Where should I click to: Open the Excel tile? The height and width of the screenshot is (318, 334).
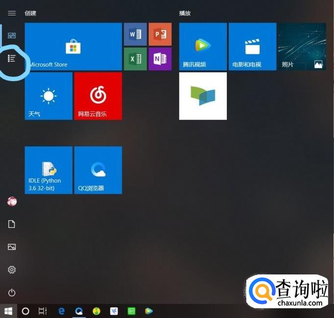tap(135, 59)
